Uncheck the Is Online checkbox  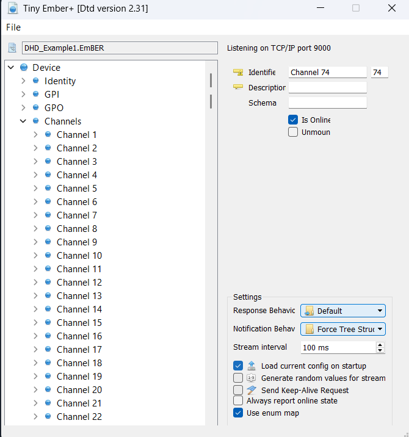click(293, 120)
